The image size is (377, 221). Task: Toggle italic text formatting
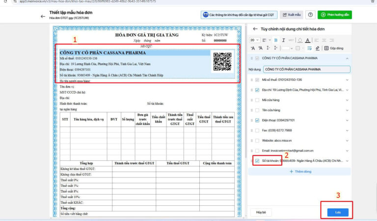(x=283, y=40)
